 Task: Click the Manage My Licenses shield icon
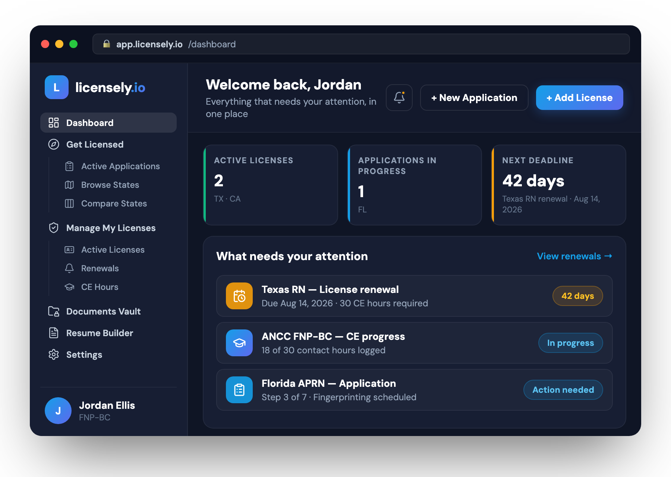[54, 228]
